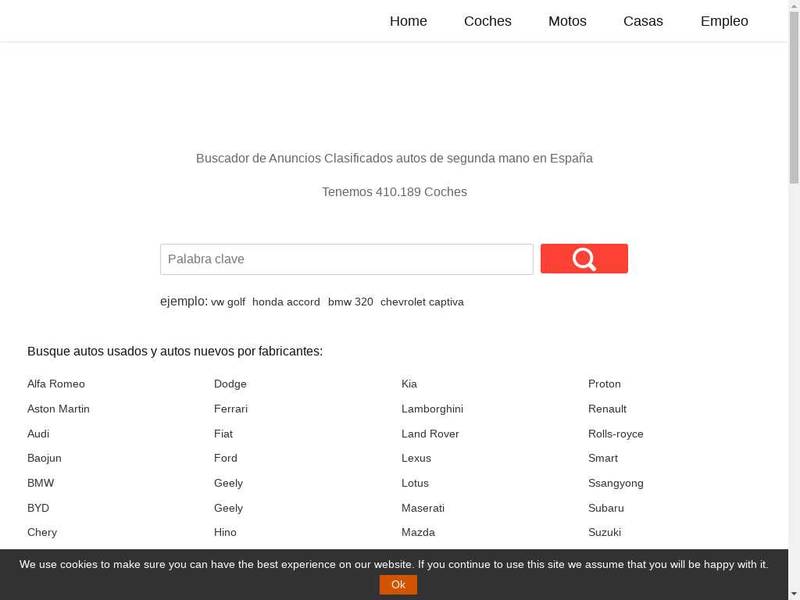Click 'Tenemos 410.189 Coches' text
The image size is (800, 600).
[x=394, y=192]
